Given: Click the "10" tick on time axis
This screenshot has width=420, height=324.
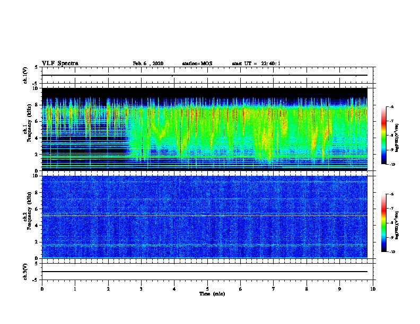Looking at the screenshot, I should coord(373,289).
